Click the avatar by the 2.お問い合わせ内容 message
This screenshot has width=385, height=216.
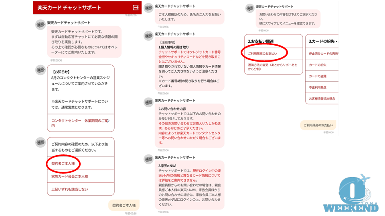[x=148, y=102]
